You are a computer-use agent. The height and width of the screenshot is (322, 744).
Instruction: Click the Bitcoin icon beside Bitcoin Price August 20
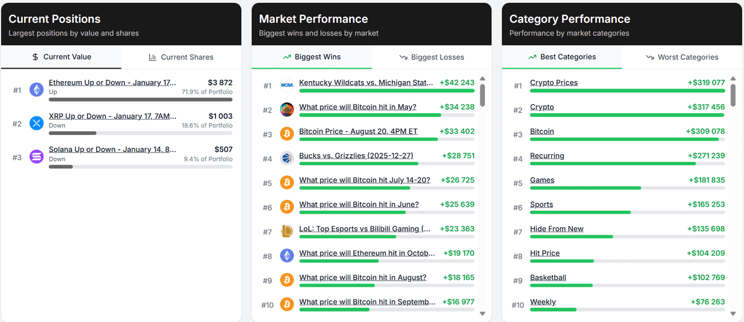pyautogui.click(x=287, y=134)
